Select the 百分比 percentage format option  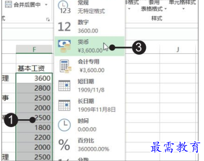point(89,145)
